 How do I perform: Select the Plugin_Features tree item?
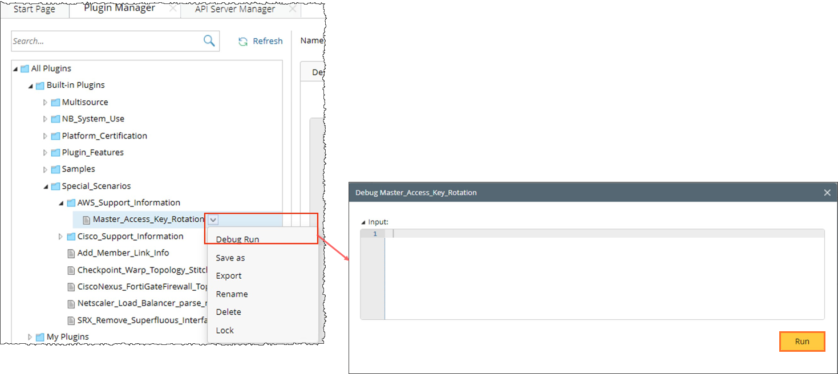[x=92, y=153]
